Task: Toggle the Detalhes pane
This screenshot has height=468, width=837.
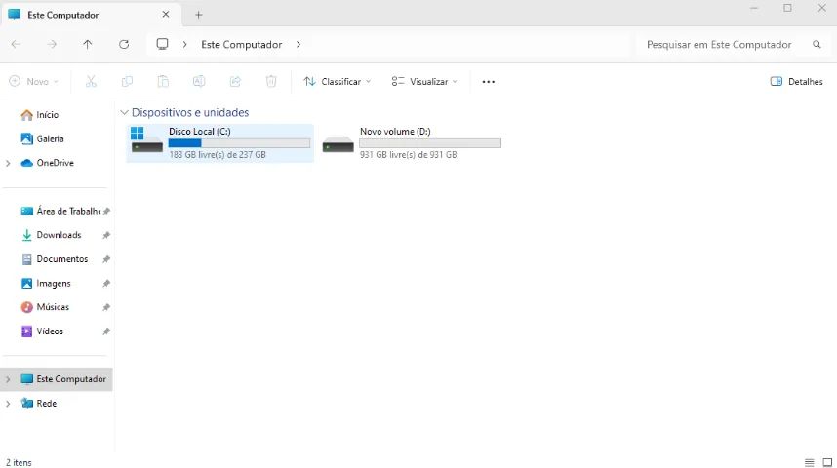Action: click(x=796, y=81)
